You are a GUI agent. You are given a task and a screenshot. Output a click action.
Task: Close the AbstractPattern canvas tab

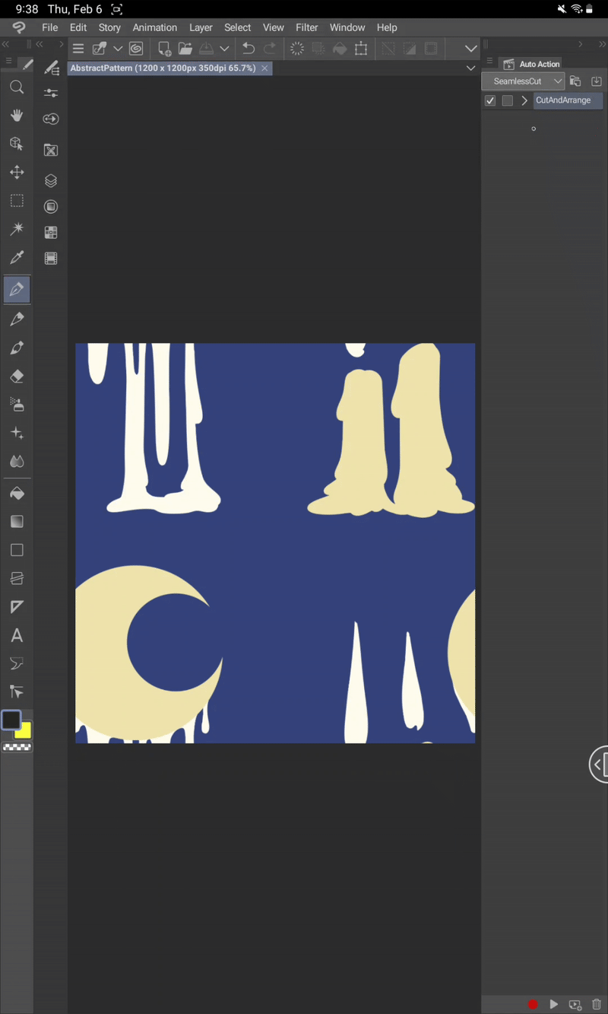coord(264,68)
